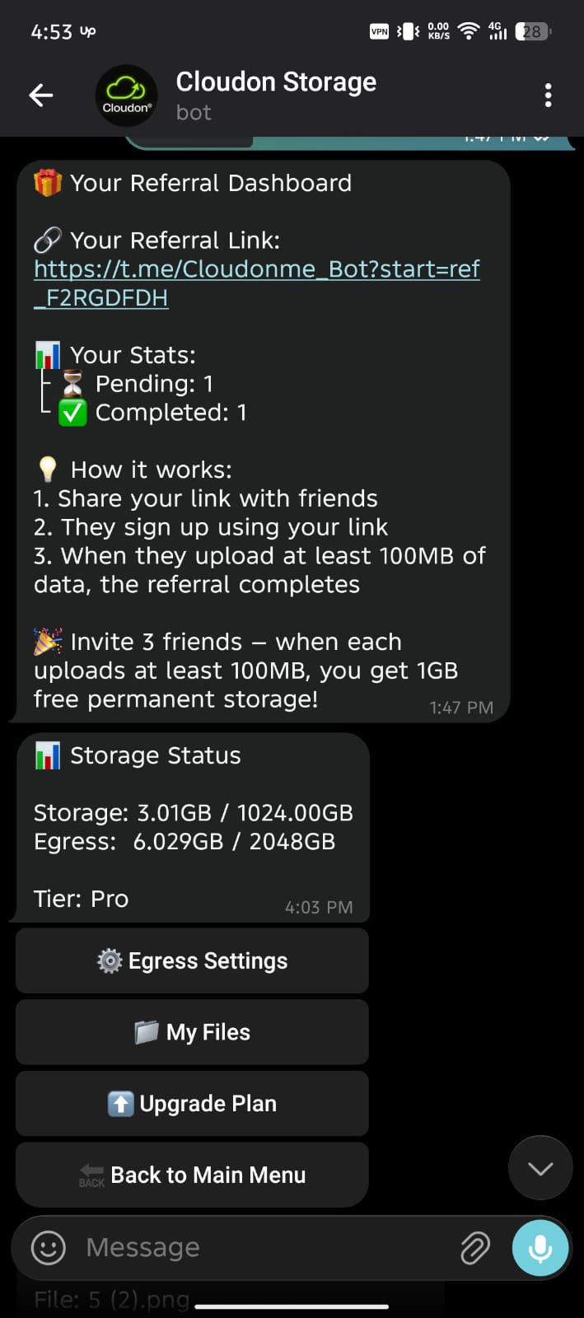The image size is (584, 1318).
Task: Select Back to Main Menu
Action: click(192, 1175)
